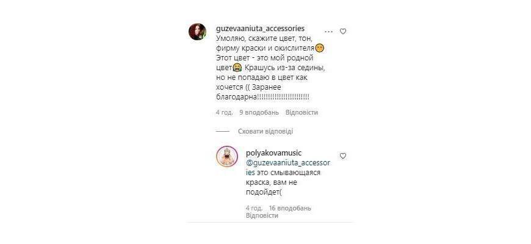Open guzevaaniuta_accessories profile picture

[x=197, y=32]
